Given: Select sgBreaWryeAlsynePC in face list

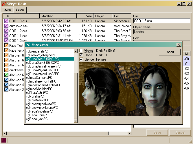Looking at the screenshot, I should 49,55.
